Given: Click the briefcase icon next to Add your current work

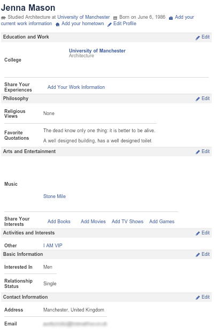Looking at the screenshot, I should coord(171,18).
